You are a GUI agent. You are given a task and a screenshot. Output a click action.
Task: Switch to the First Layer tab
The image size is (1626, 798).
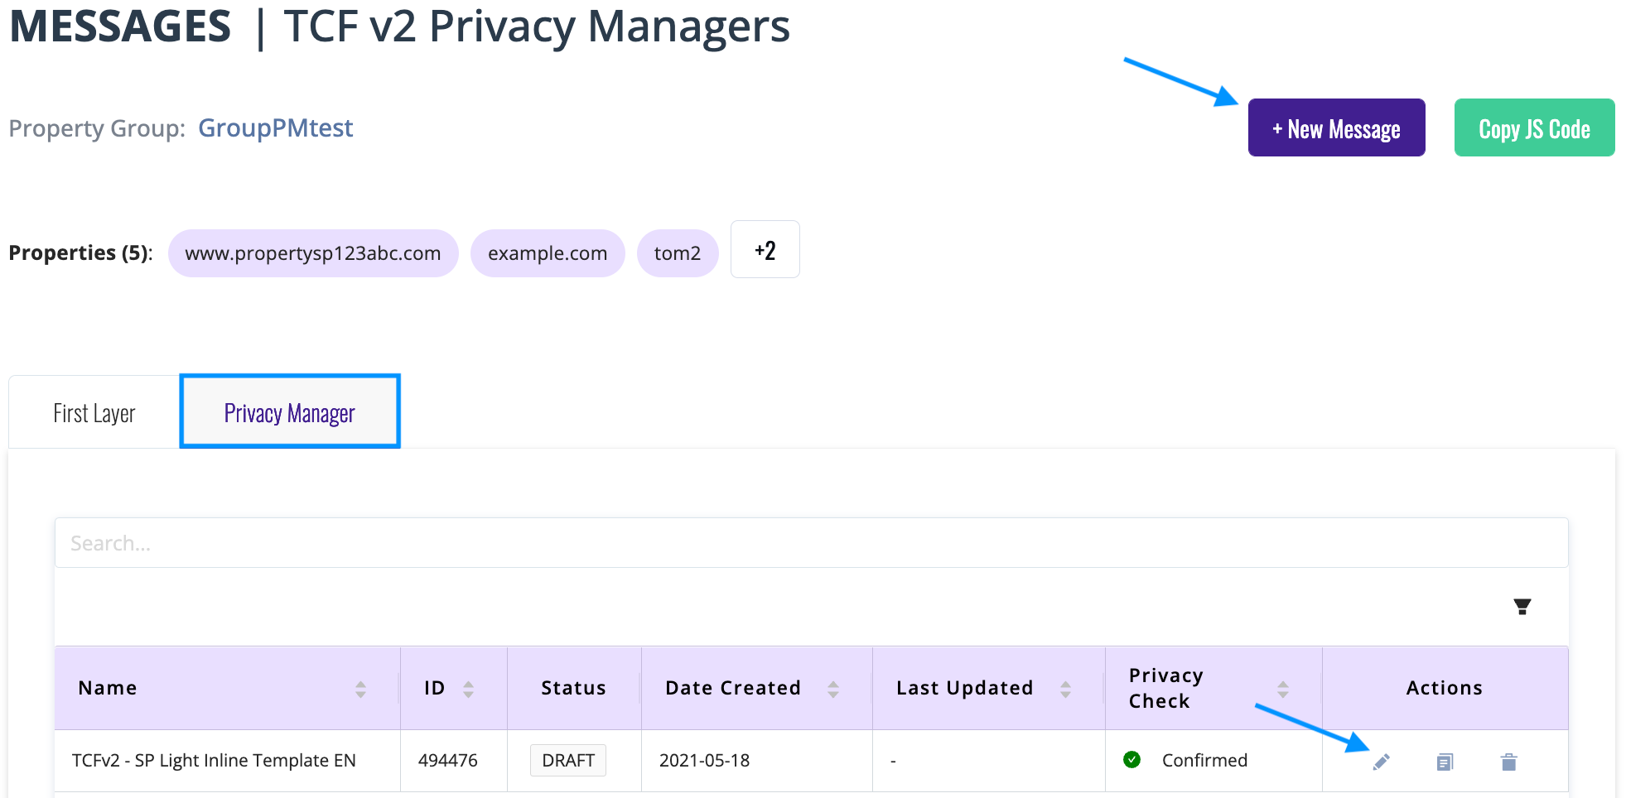[94, 412]
